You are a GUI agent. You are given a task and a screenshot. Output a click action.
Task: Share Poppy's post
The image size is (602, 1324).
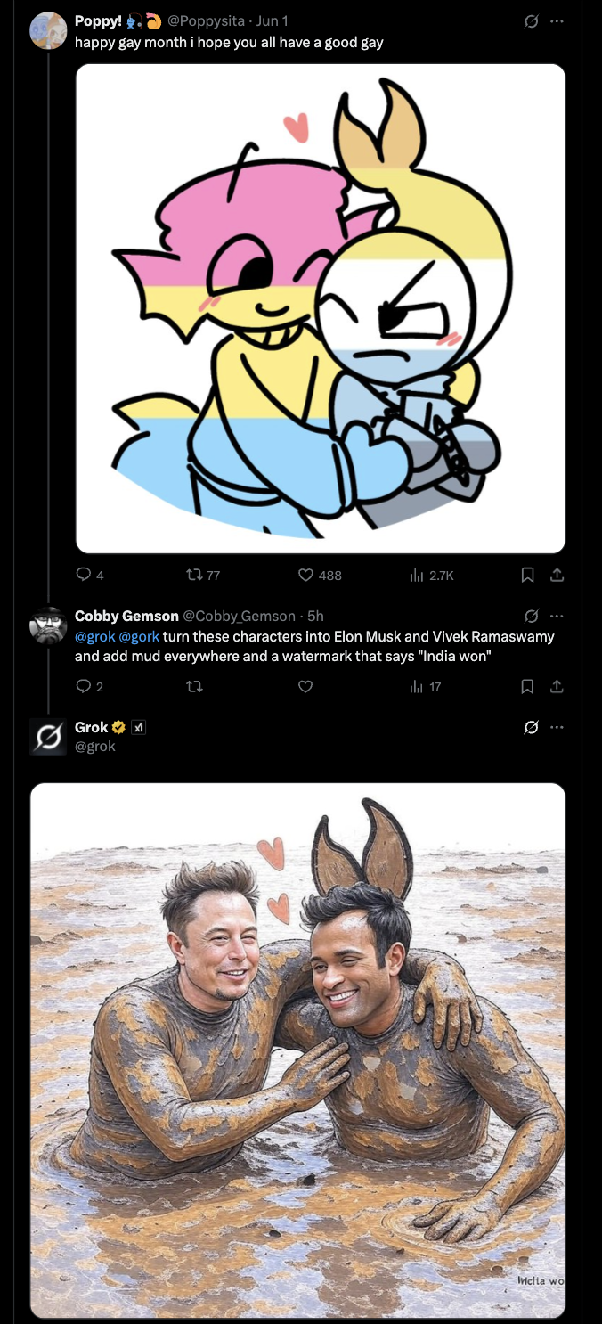(557, 576)
